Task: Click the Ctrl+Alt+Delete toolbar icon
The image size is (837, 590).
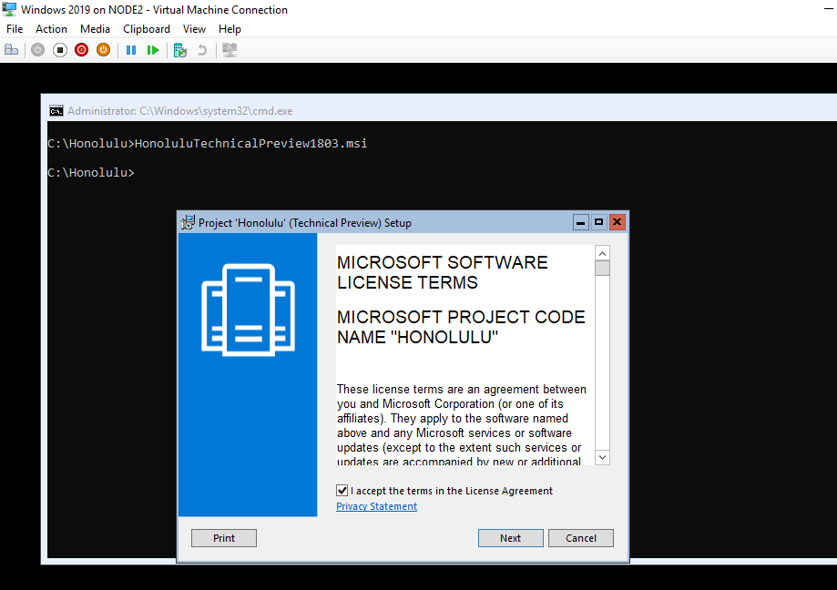Action: (11, 50)
